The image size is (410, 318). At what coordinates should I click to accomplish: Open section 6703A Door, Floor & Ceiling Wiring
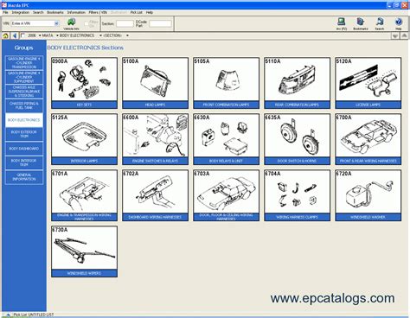tap(226, 195)
